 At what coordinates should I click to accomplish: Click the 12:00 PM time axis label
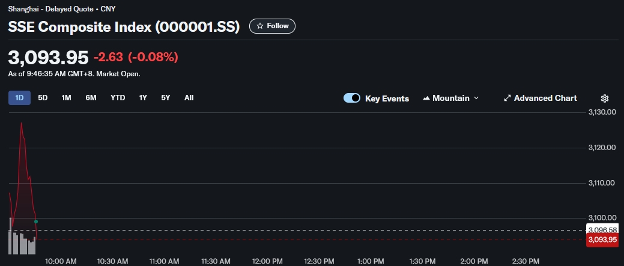pos(267,261)
